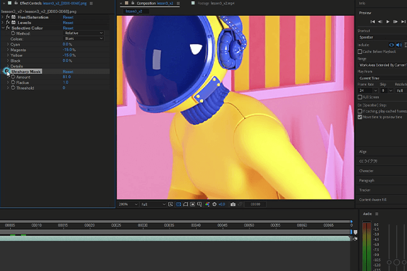Open the Character panel
This screenshot has width=407, height=271.
coord(366,171)
